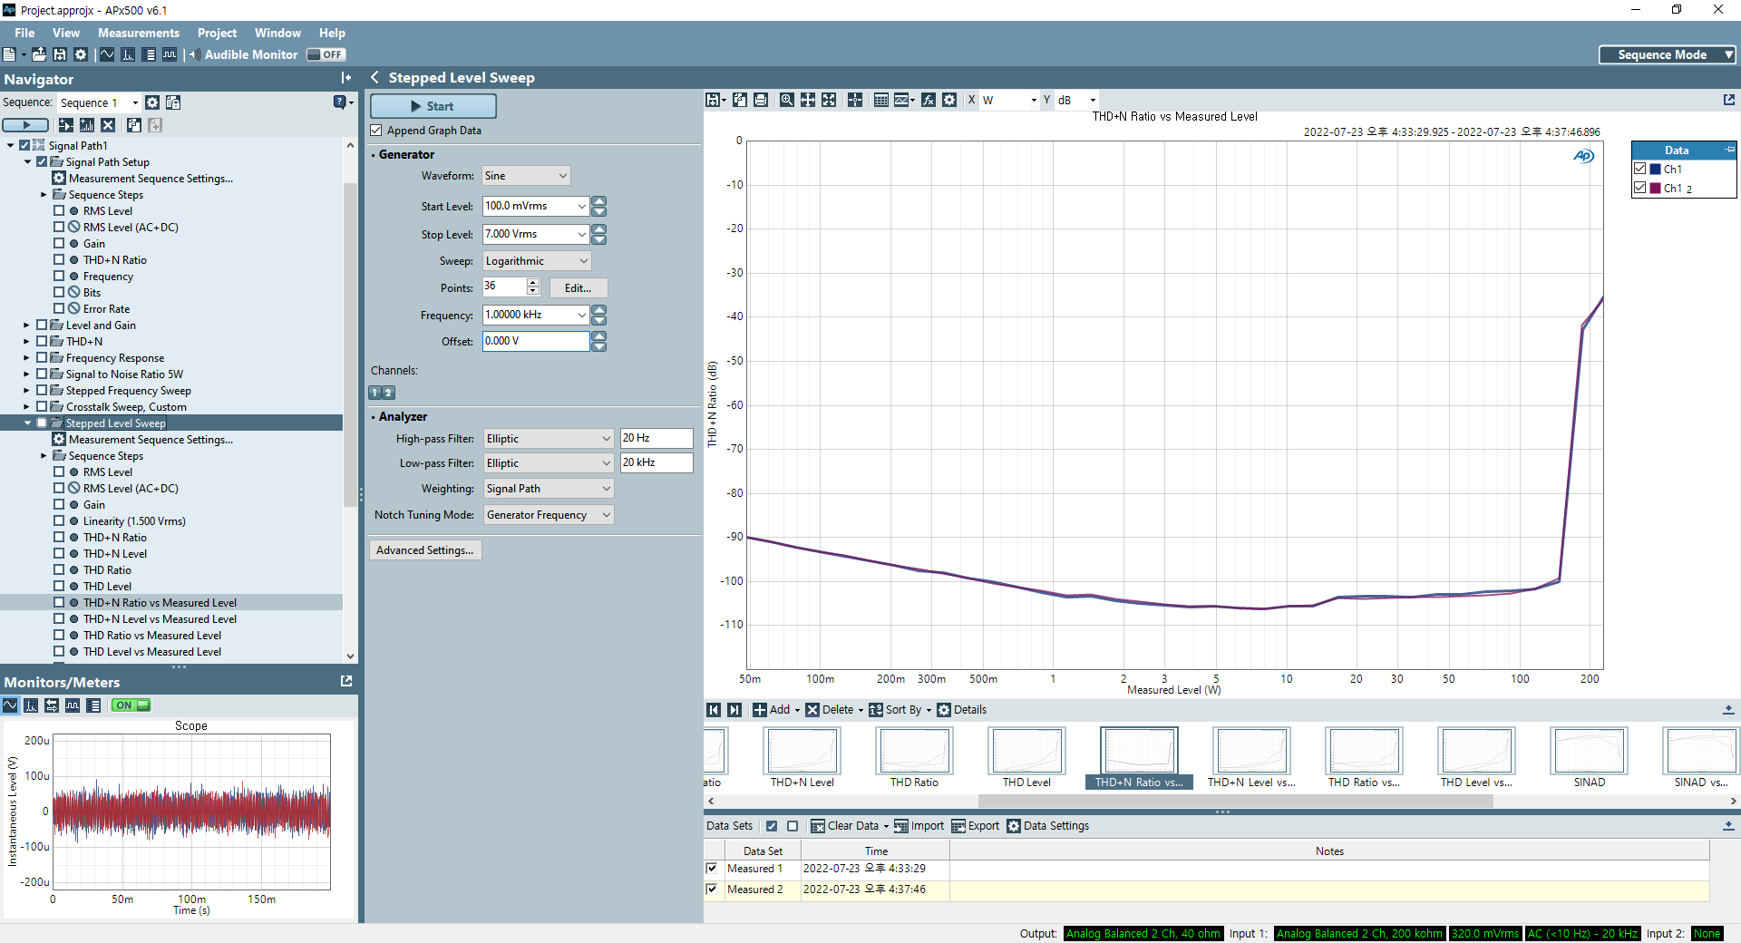Delete selected item icon in Navigator

108,125
